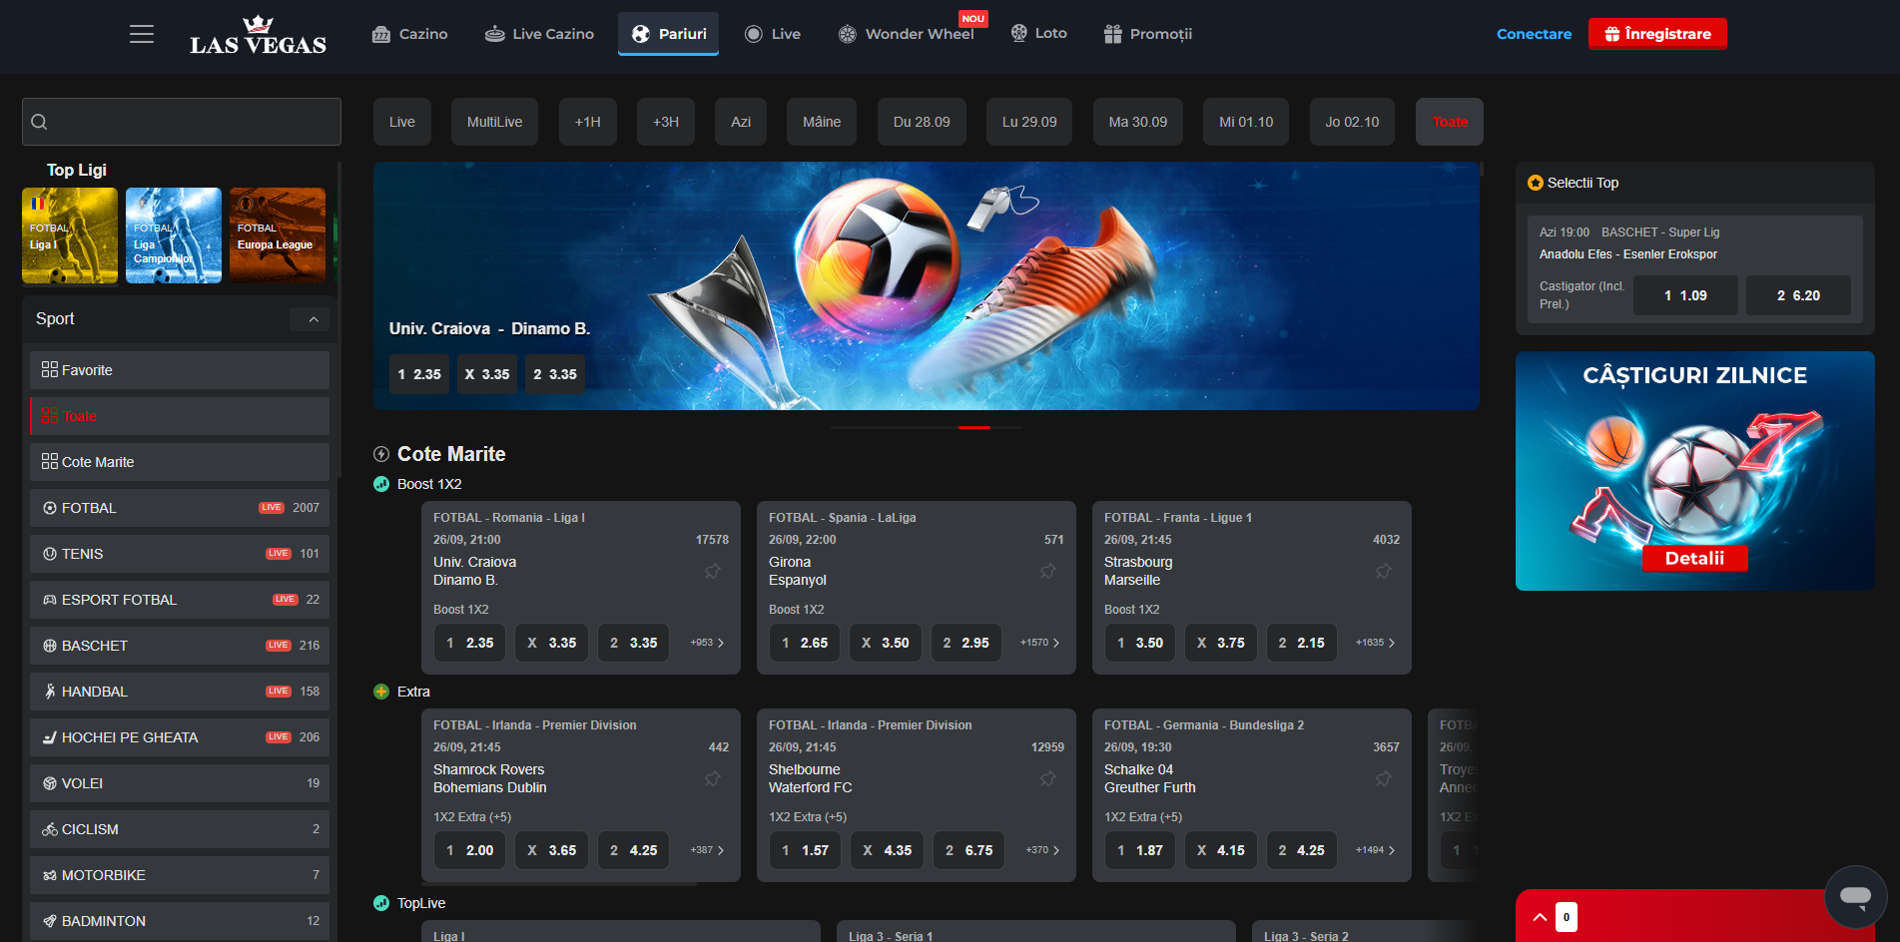
Task: Pin the Univ. Craiova vs Dinamo match as favorite
Action: [x=712, y=572]
